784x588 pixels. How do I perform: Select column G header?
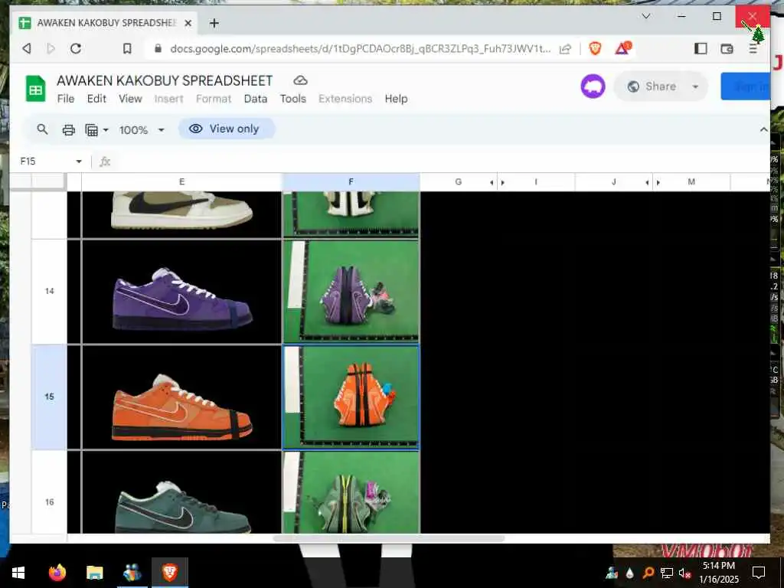[458, 182]
